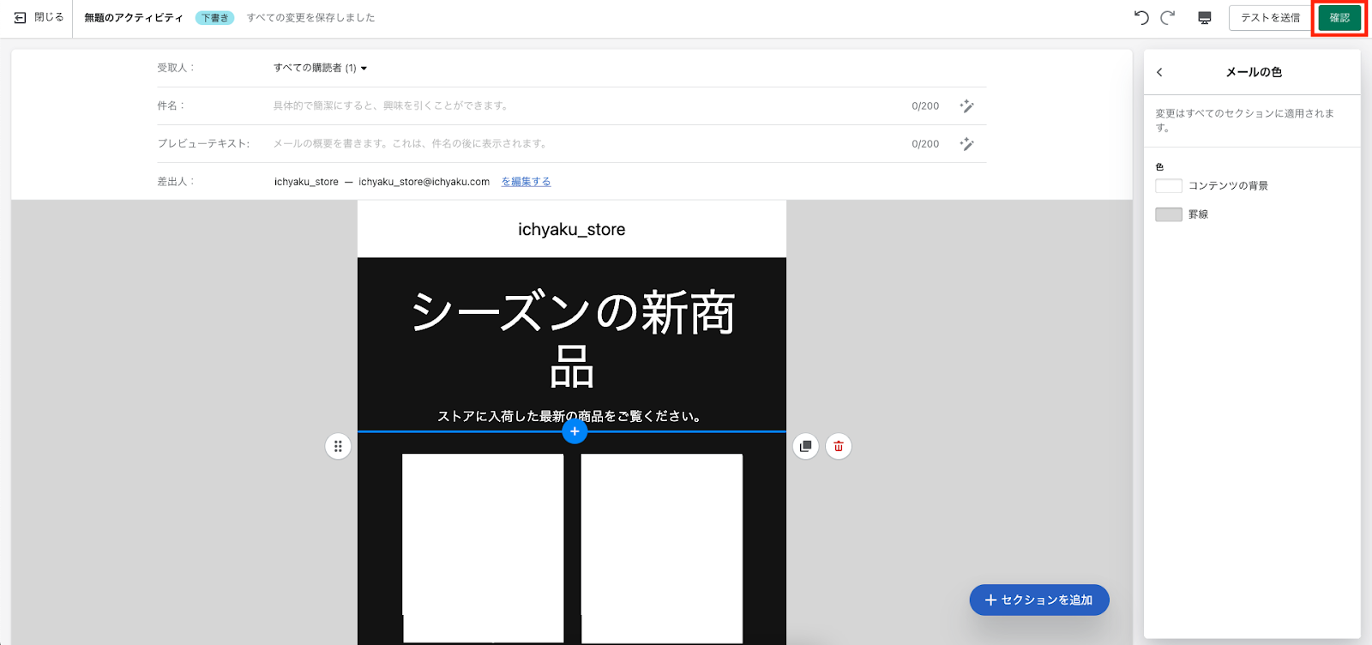Click the sender email ichyaku_store@ichyaku.com
Screen dimensions: 1372x645
(424, 182)
